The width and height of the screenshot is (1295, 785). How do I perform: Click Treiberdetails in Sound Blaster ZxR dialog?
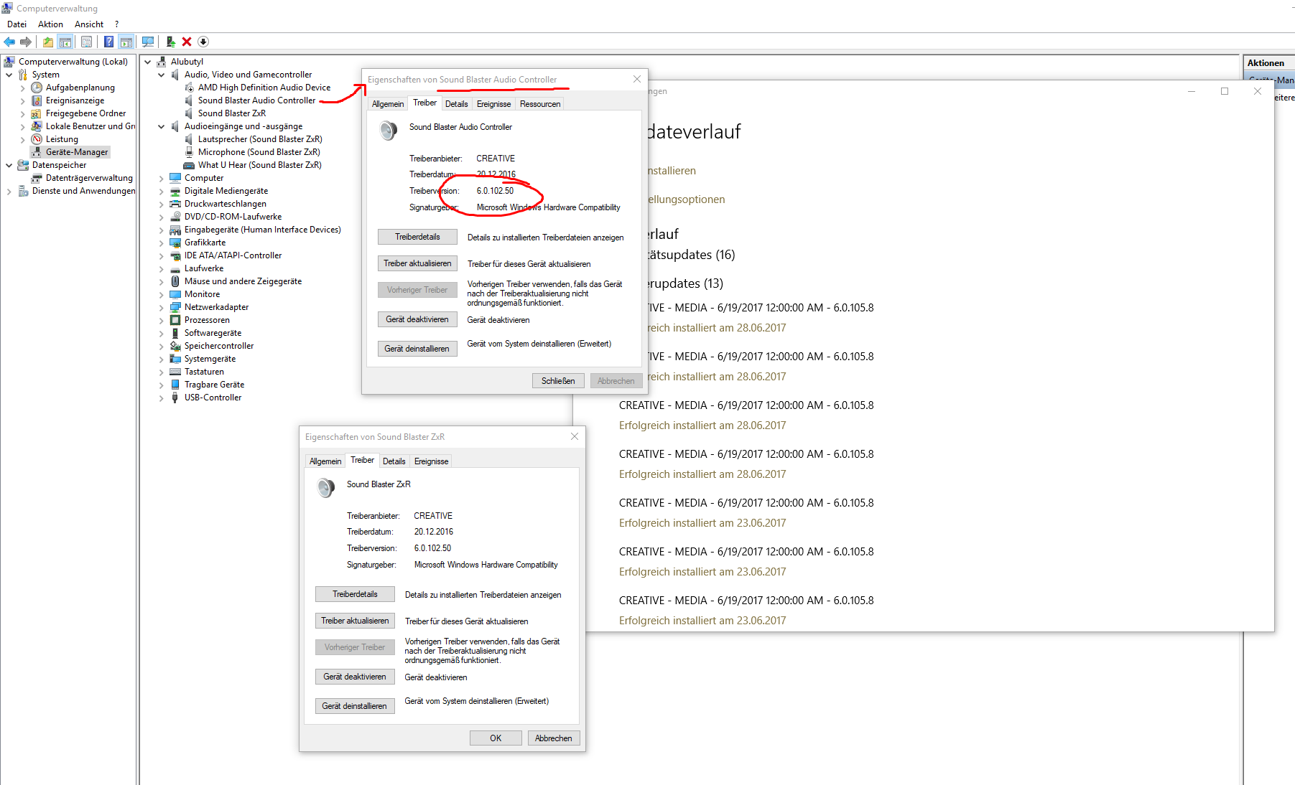click(x=355, y=594)
